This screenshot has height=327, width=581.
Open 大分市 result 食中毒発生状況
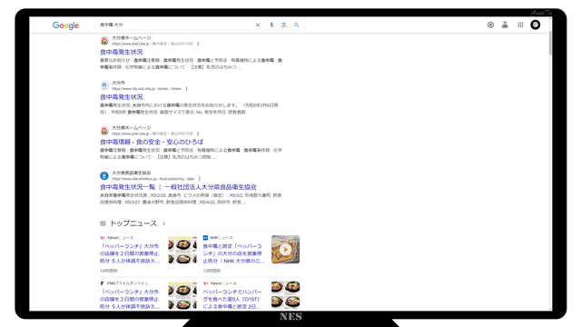click(x=121, y=97)
